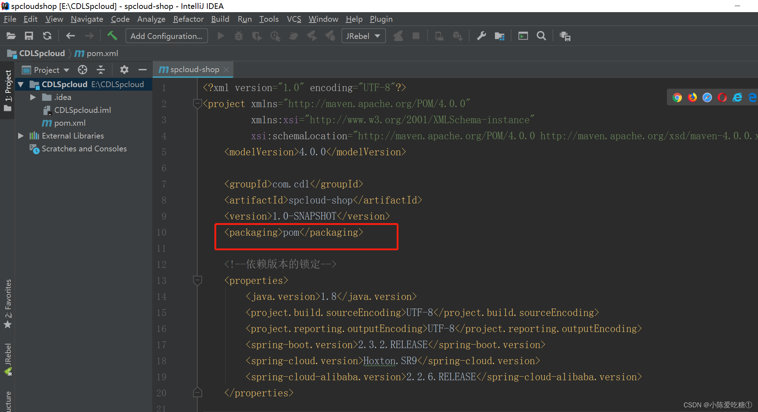Select pom.xml in the project tree
Viewport: 758px width, 412px height.
tap(70, 123)
